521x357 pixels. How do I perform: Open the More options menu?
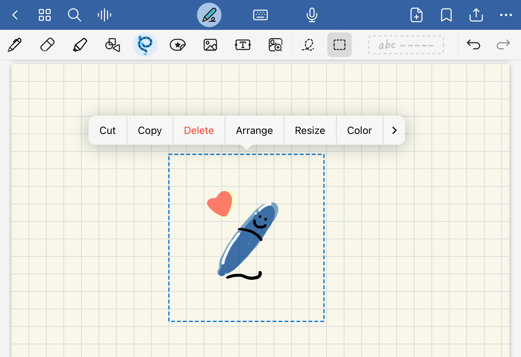pyautogui.click(x=506, y=15)
